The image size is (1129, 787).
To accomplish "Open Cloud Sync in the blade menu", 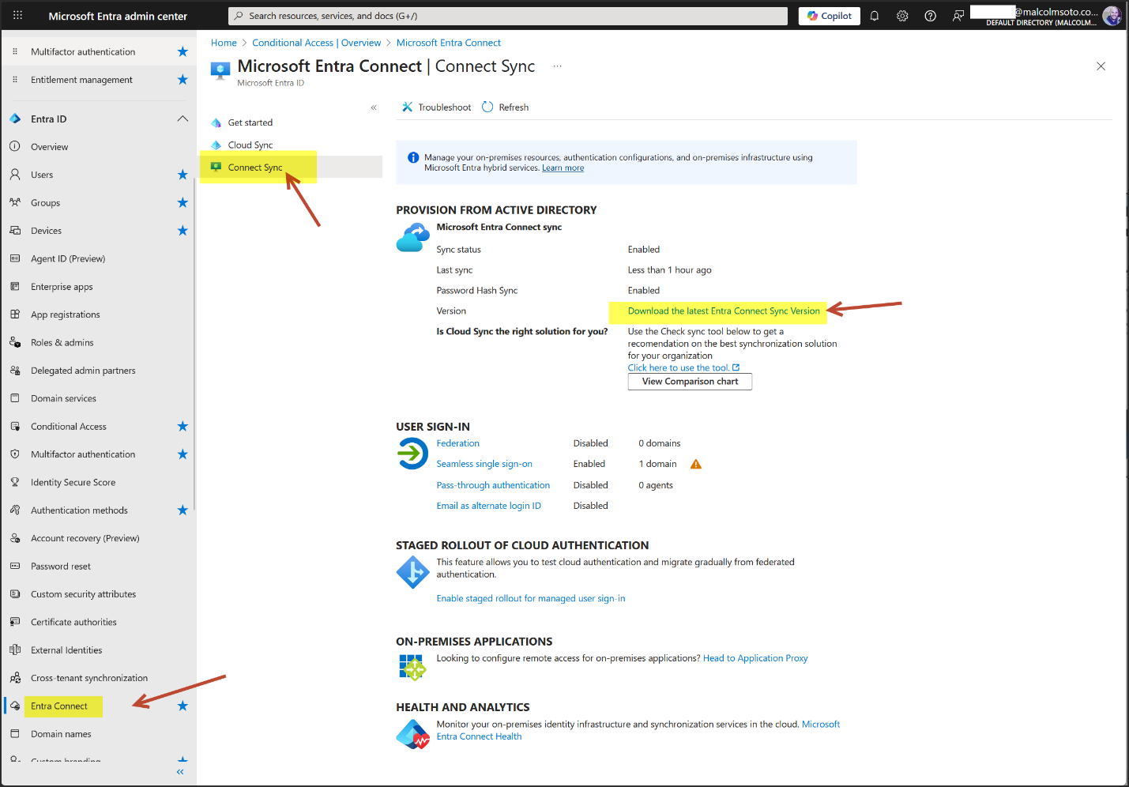I will [x=250, y=145].
